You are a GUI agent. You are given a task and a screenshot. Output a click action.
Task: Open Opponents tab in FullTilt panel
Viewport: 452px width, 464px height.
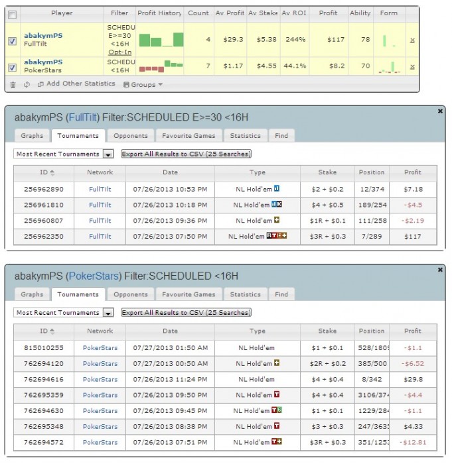pos(131,136)
